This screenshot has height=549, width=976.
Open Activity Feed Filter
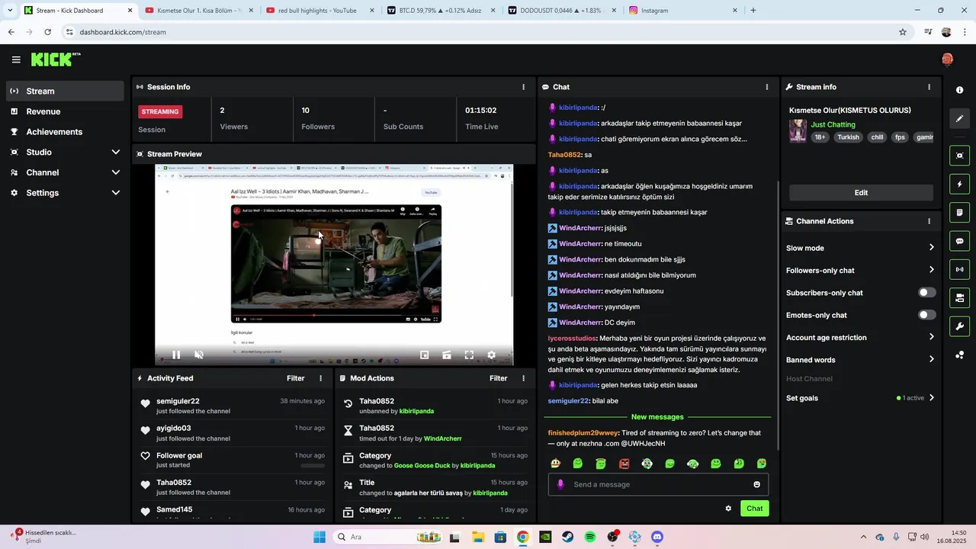pos(295,378)
